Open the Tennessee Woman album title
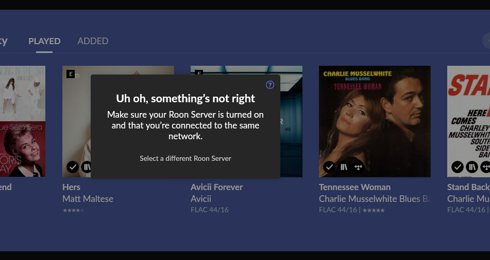This screenshot has height=260, width=490. pyautogui.click(x=354, y=187)
